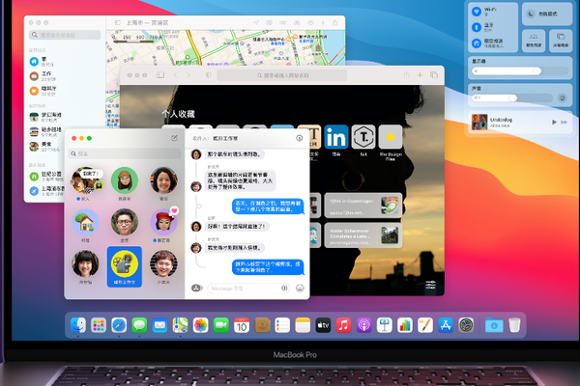Image resolution: width=580 pixels, height=386 pixels.
Task: Click the Maps current location arrow
Action: click(256, 22)
